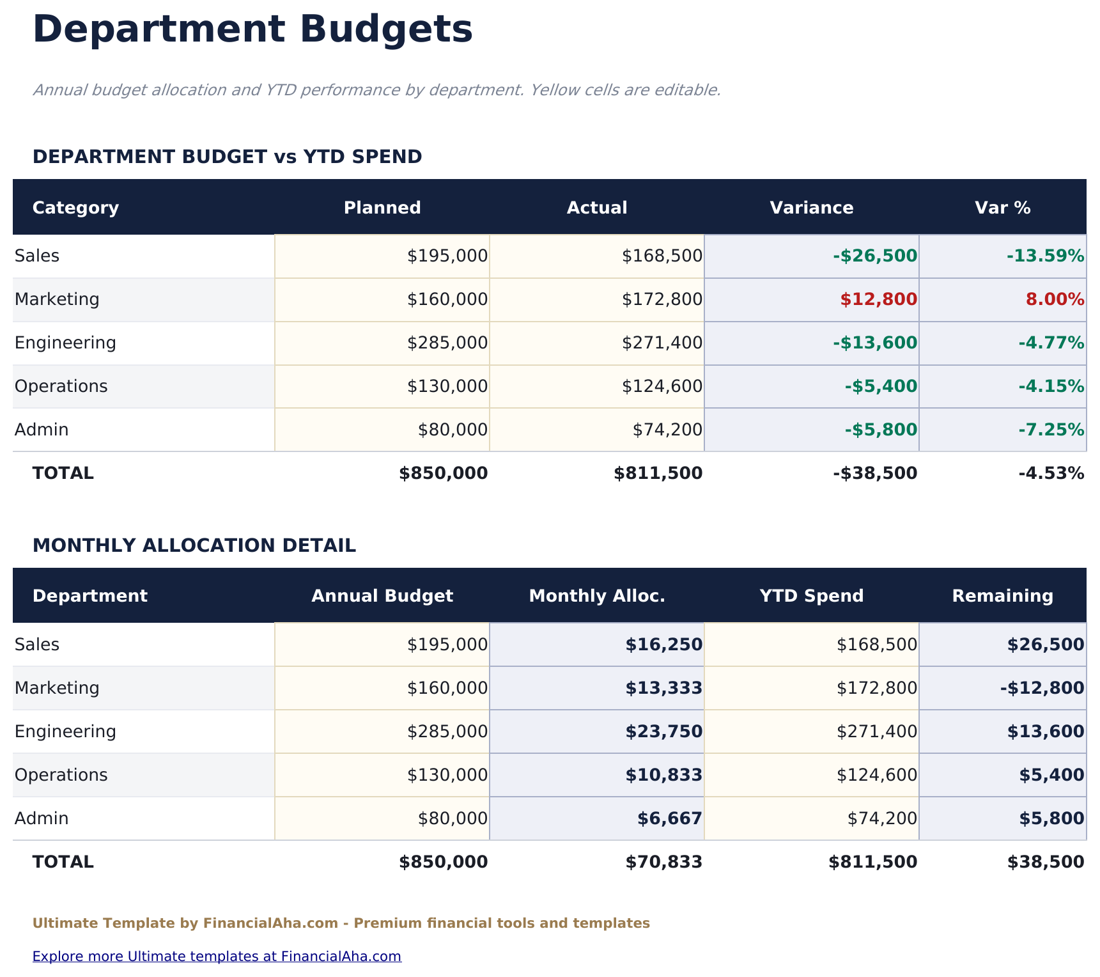Select the Ultimate Template credit text

(x=342, y=923)
